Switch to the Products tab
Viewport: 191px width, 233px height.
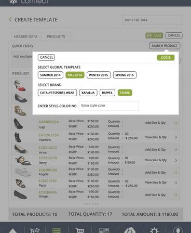(56, 36)
